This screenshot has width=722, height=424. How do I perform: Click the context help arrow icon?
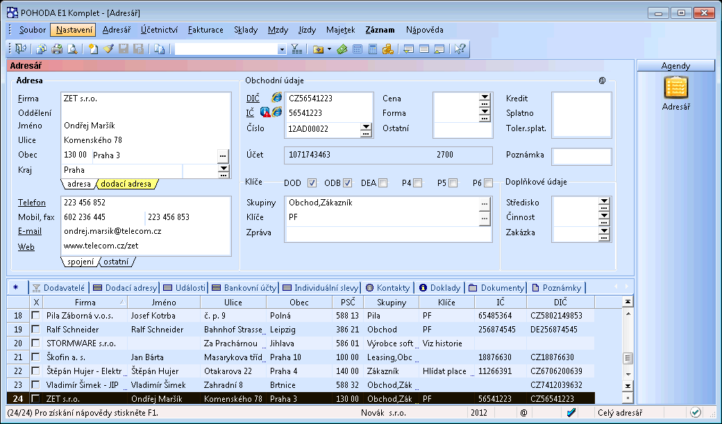(460, 49)
